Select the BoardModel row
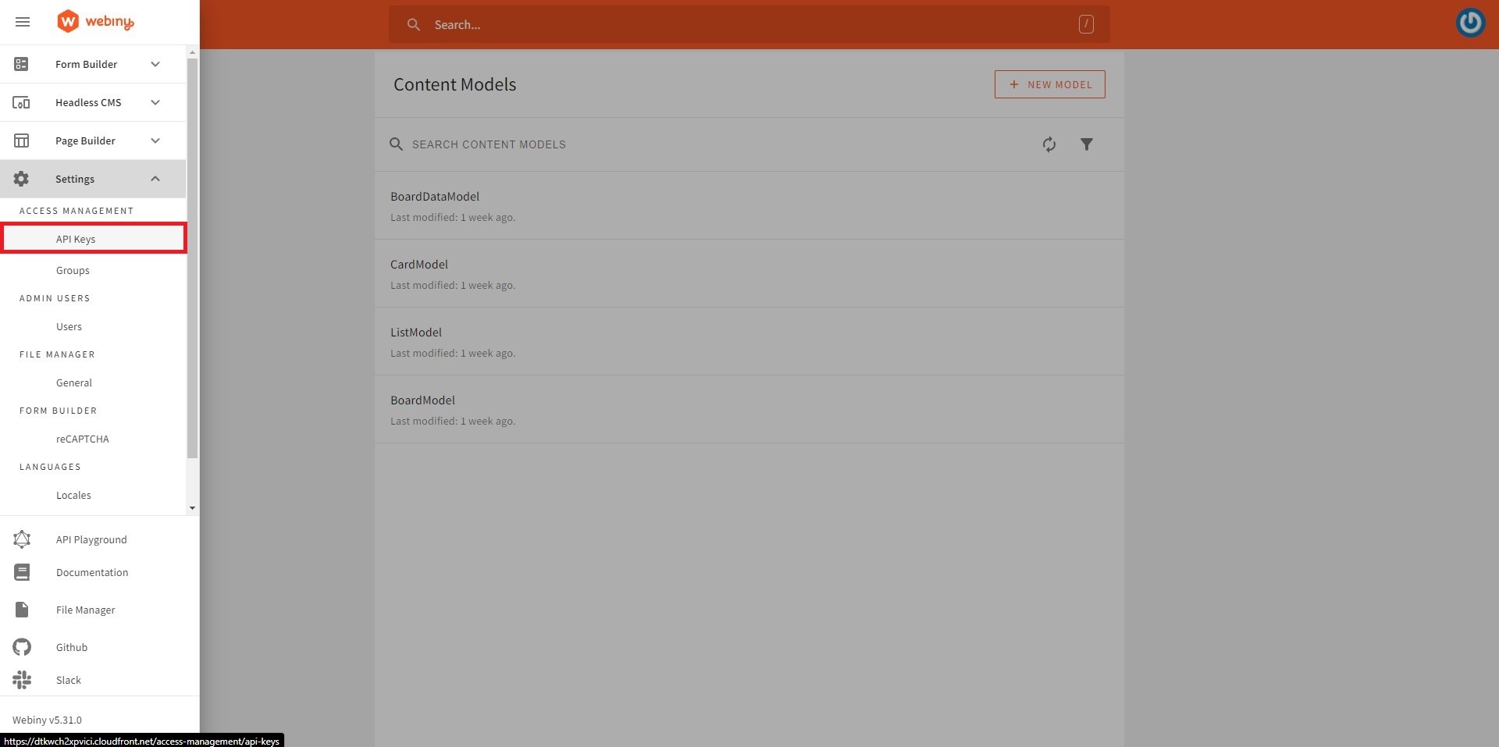This screenshot has height=747, width=1499. tap(749, 410)
